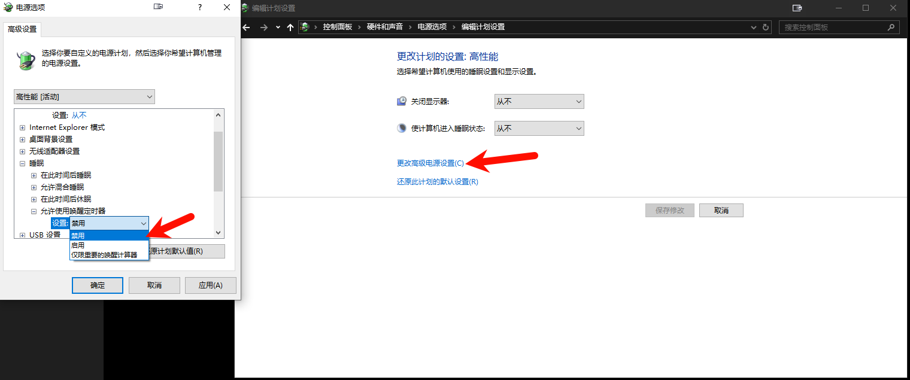Minimize the 编辑计划设置 window

pyautogui.click(x=838, y=8)
